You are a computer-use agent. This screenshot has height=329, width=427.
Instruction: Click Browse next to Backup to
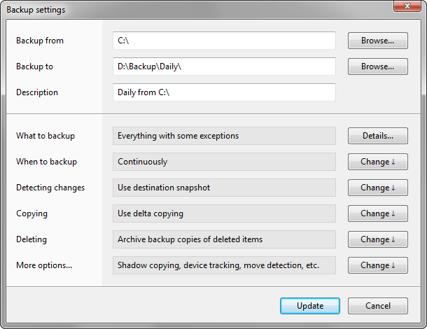[377, 66]
